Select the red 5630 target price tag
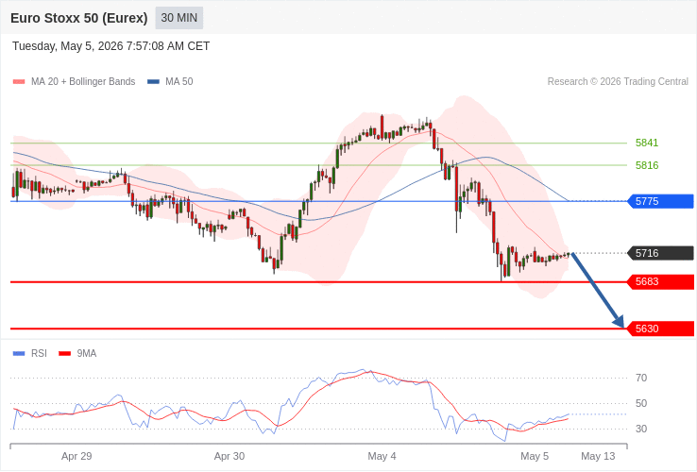 point(660,329)
